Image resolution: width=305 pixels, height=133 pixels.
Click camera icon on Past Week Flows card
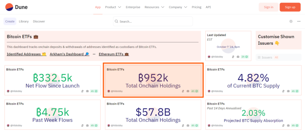coord(87,125)
